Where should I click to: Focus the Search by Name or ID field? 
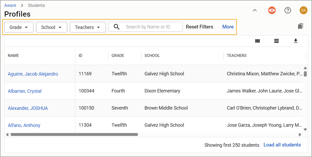tap(145, 27)
